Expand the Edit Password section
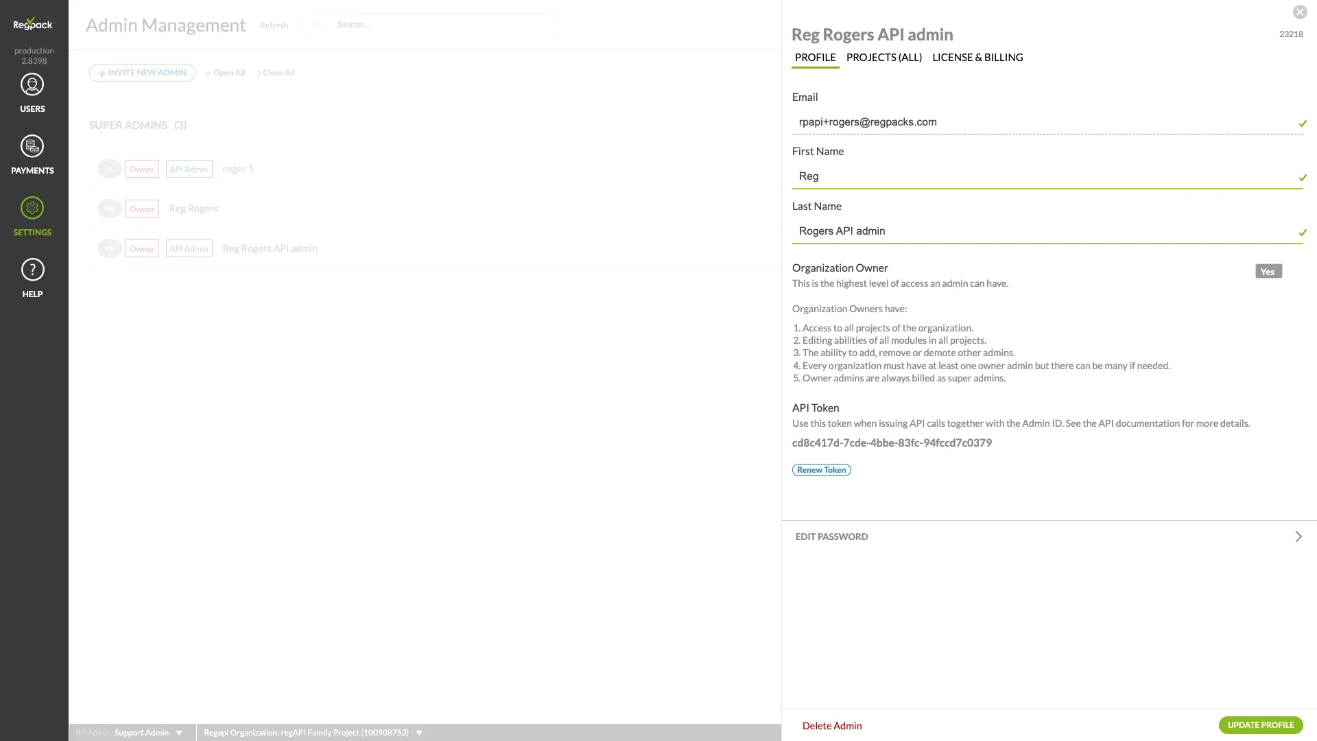 point(1049,537)
